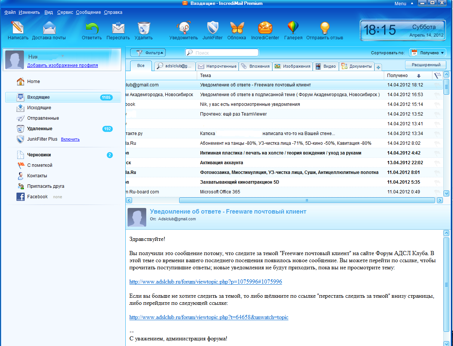The image size is (453, 346).
Task: Add a new tab with plus icon
Action: coord(379,67)
